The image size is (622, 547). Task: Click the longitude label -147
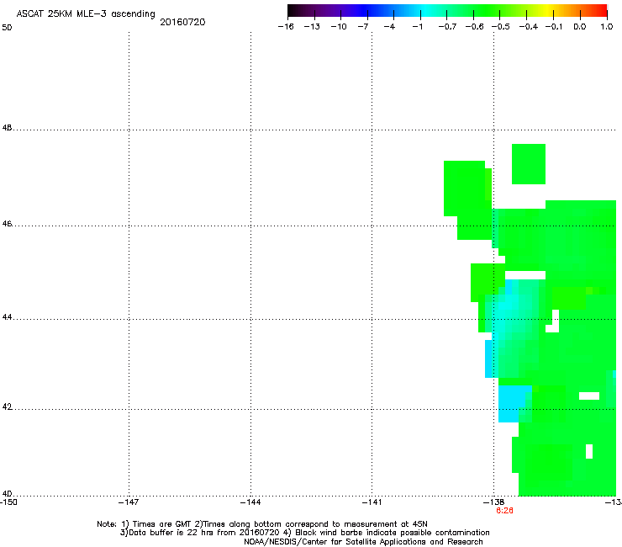[x=129, y=502]
